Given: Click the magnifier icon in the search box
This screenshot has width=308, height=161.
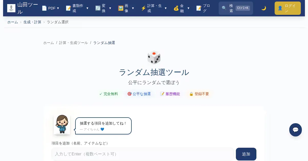Looking at the screenshot, I should tap(224, 8).
